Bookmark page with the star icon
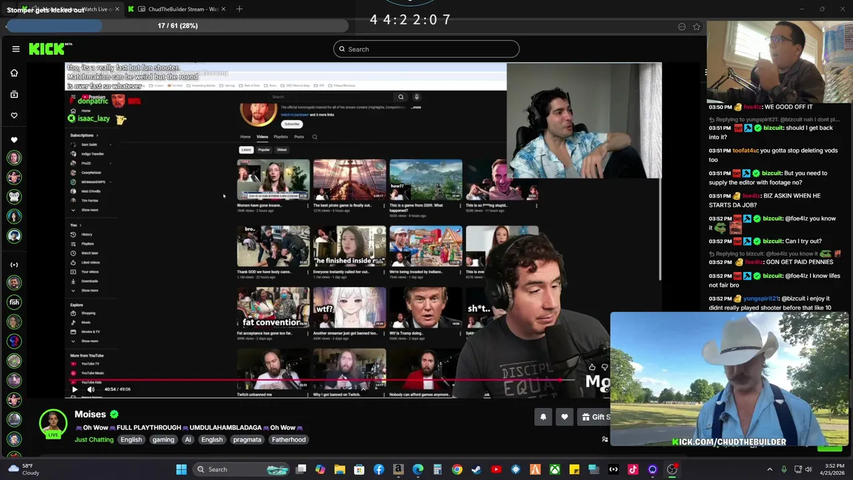Image resolution: width=853 pixels, height=480 pixels. 696,27
